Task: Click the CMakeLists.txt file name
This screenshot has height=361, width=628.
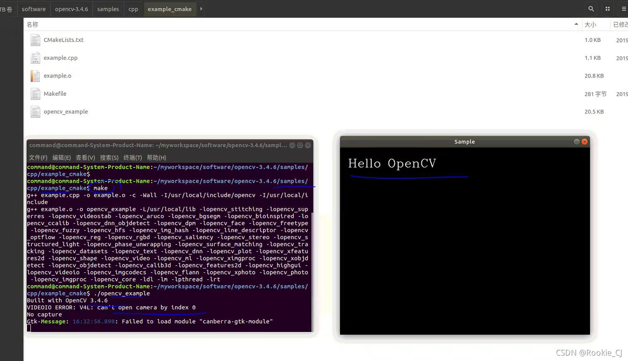Action: coord(63,40)
